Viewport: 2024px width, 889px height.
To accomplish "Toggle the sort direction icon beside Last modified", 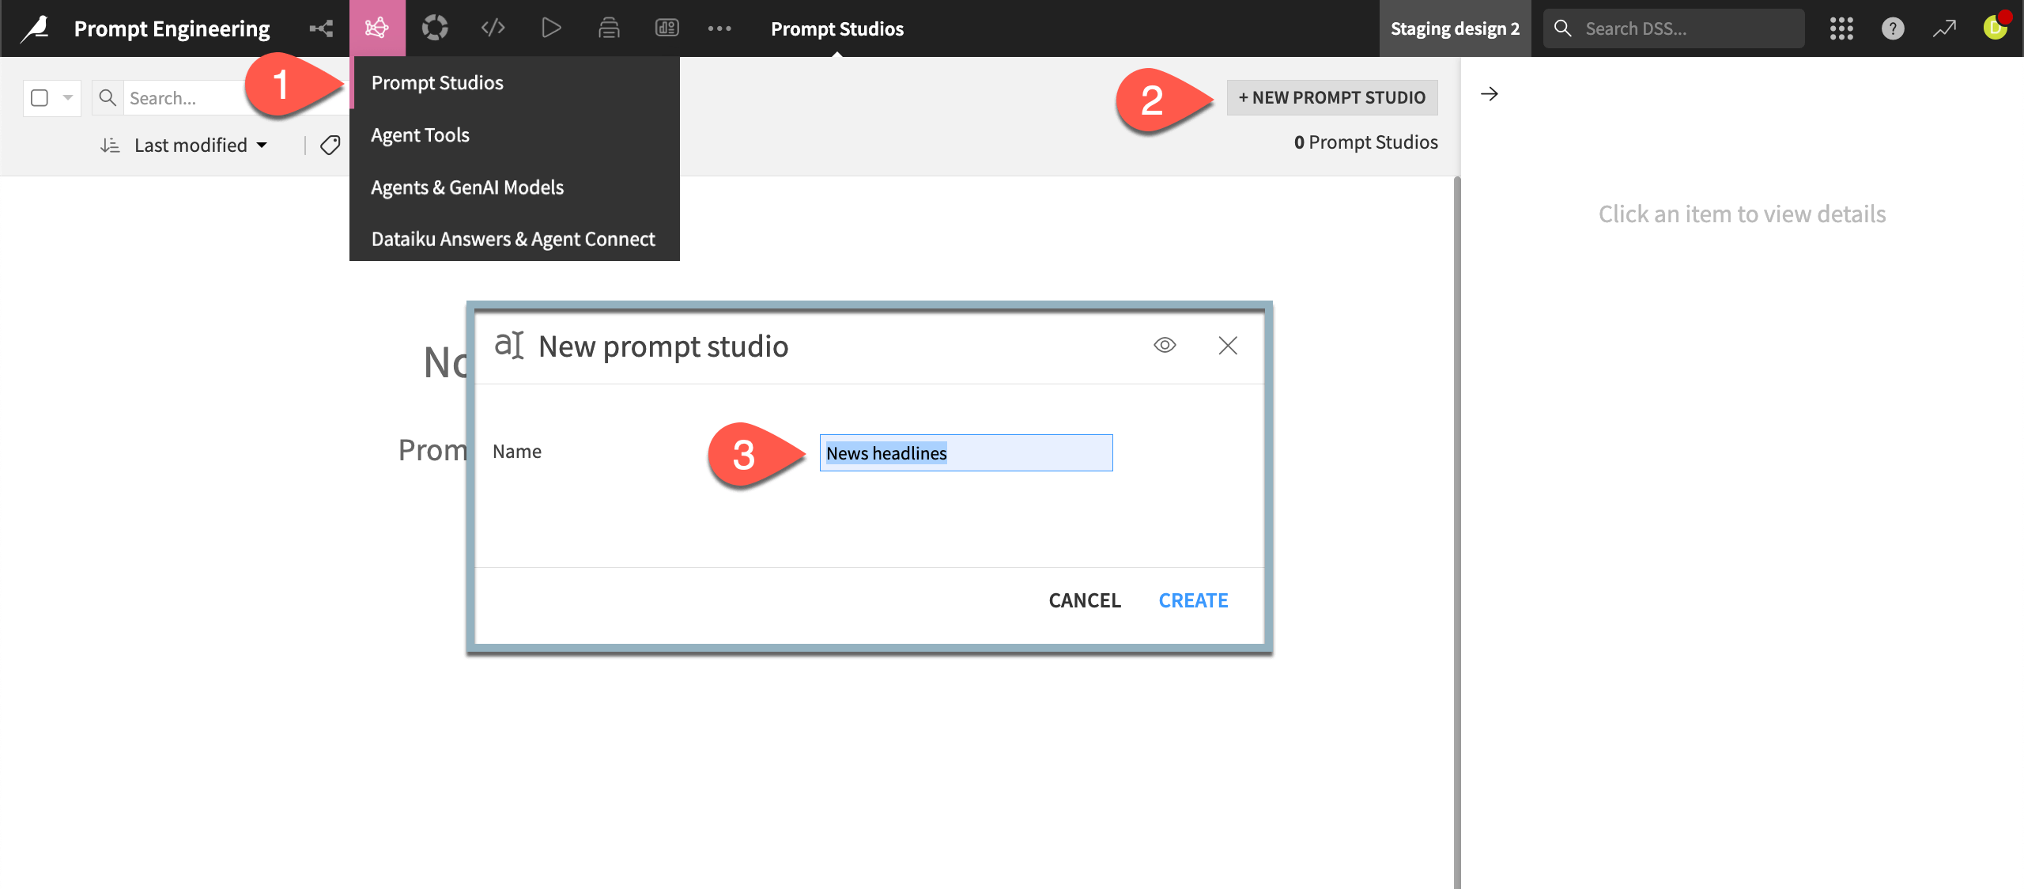I will pos(110,145).
